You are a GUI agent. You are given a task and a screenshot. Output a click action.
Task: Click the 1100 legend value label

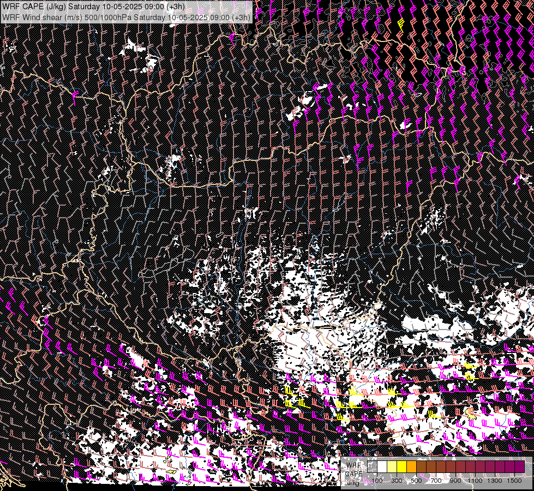coord(475,481)
